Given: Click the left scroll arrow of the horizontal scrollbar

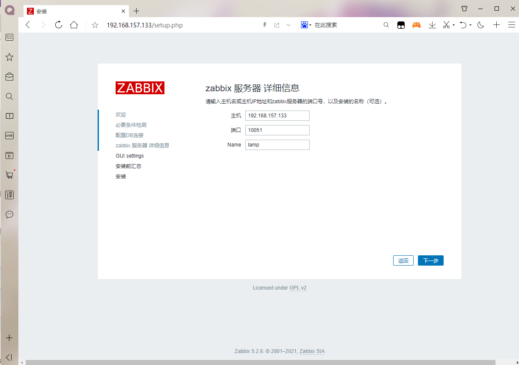Looking at the screenshot, I should [x=21, y=362].
